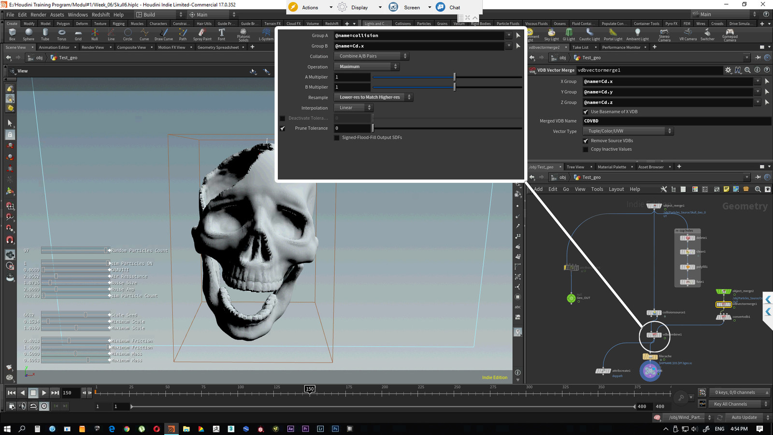Select the Sphere tool on the Create shelf
The image size is (773, 435).
point(29,33)
